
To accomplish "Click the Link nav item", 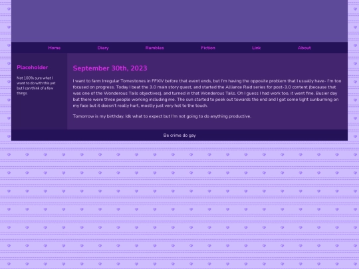I will point(257,48).
